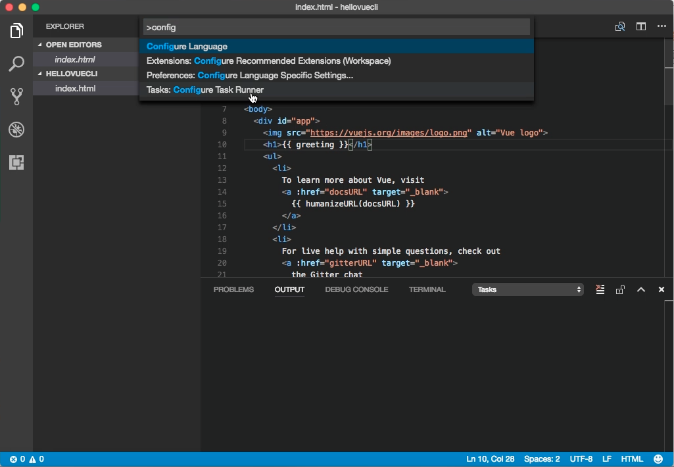Click the warnings count in status bar

click(37, 459)
